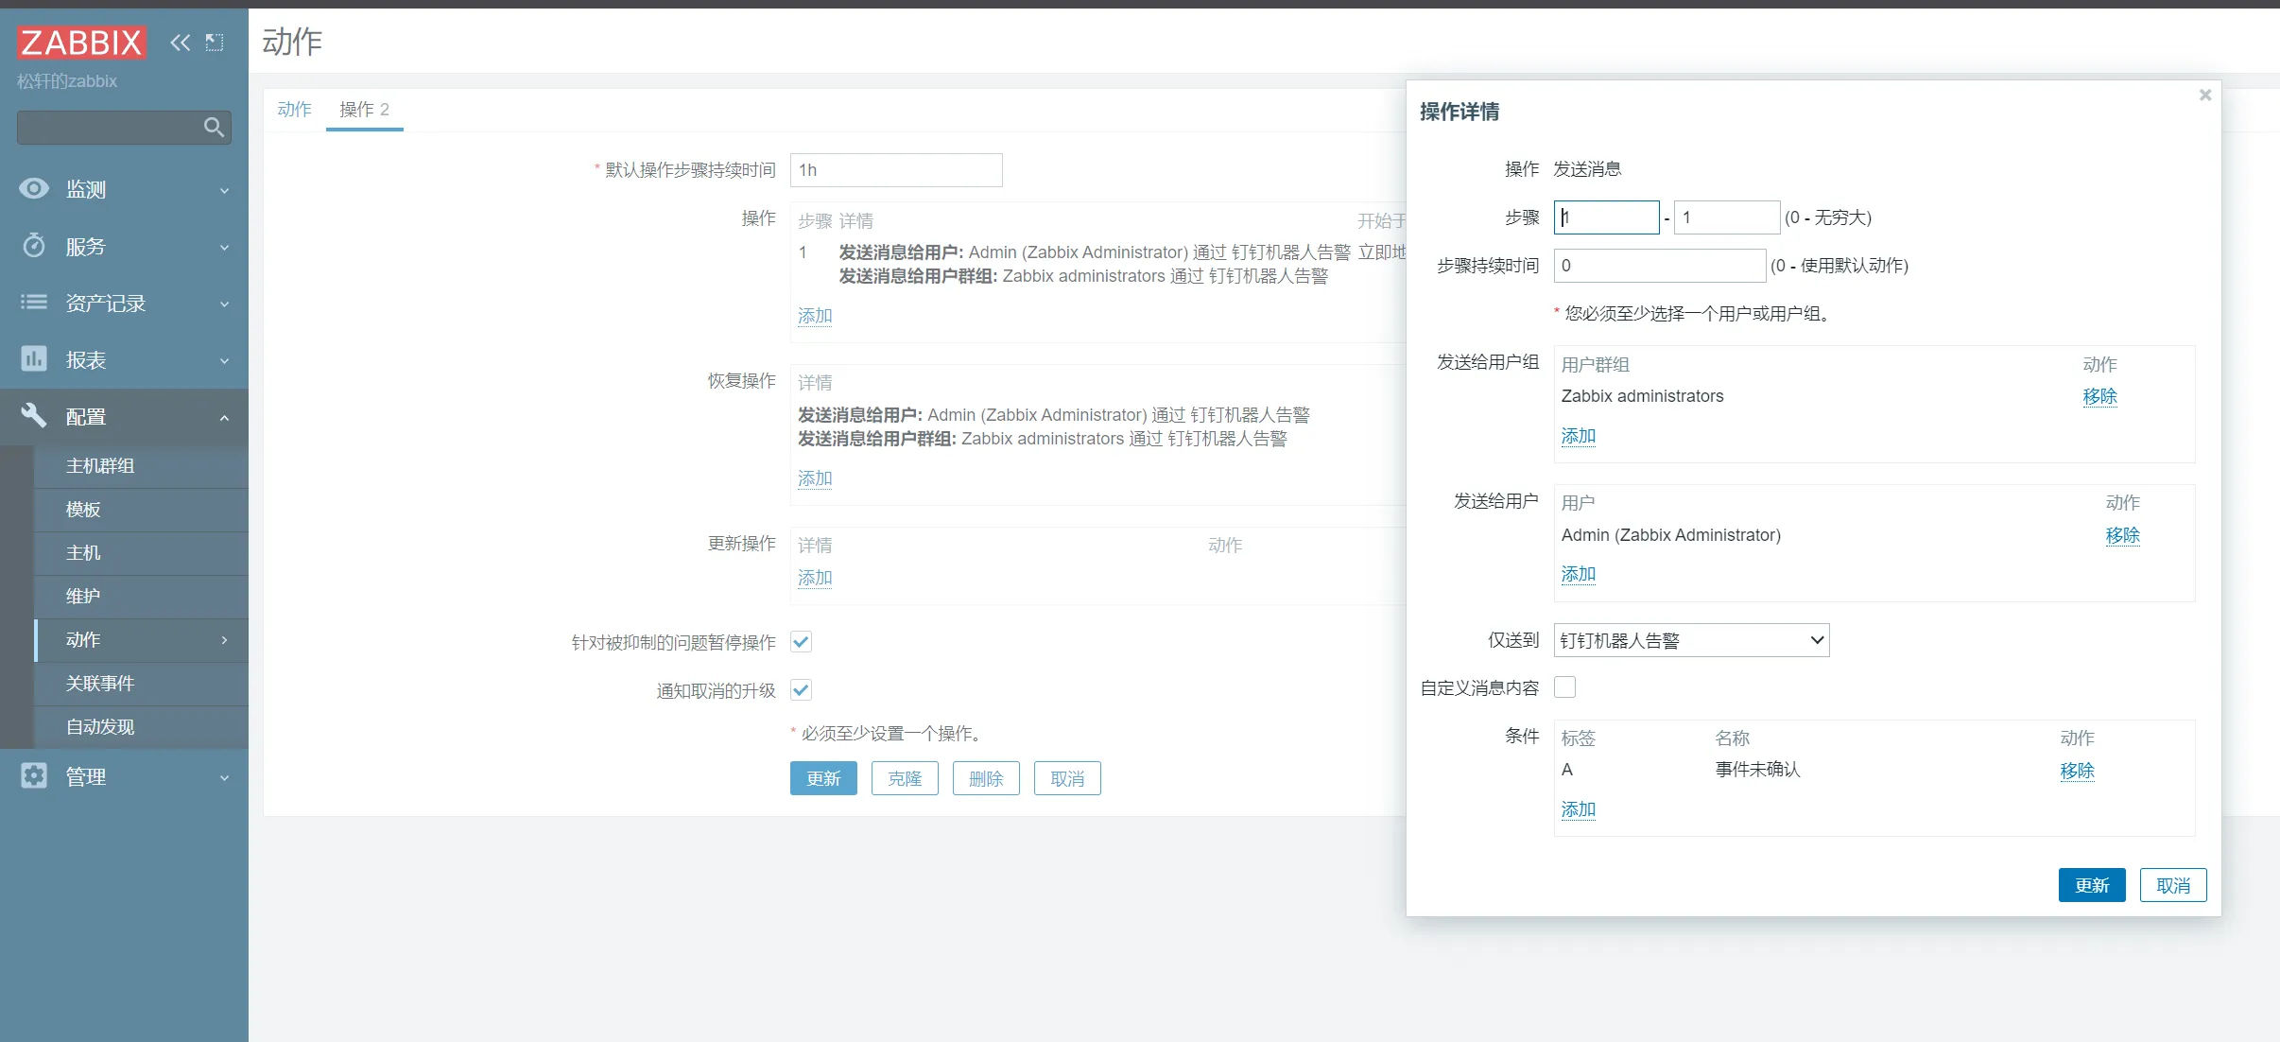Open the 管理 administration gear icon

point(34,776)
